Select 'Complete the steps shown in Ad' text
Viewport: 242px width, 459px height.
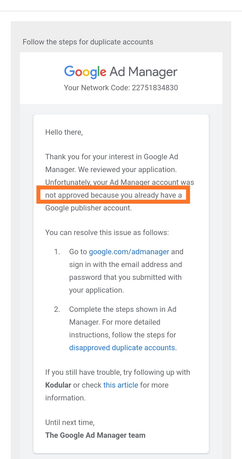(123, 309)
